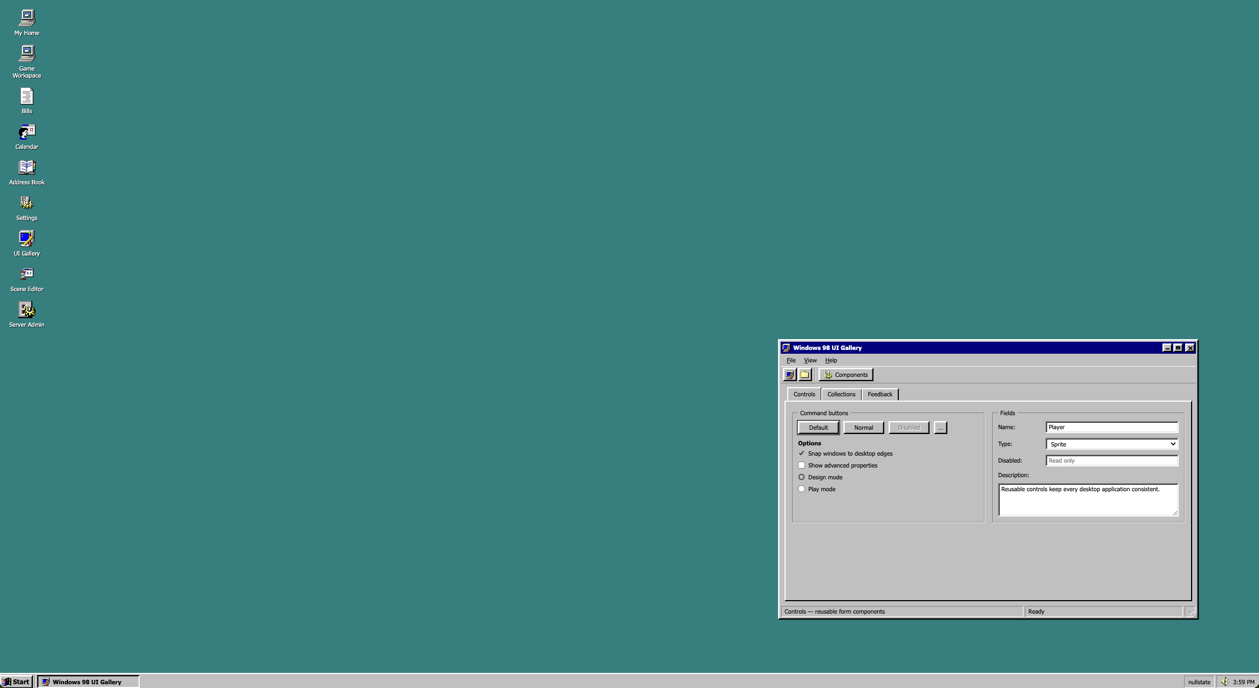Click the Windows 98 UI Gallery taskbar button
The width and height of the screenshot is (1259, 688).
pyautogui.click(x=88, y=682)
